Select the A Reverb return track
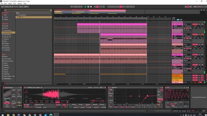 (178, 76)
